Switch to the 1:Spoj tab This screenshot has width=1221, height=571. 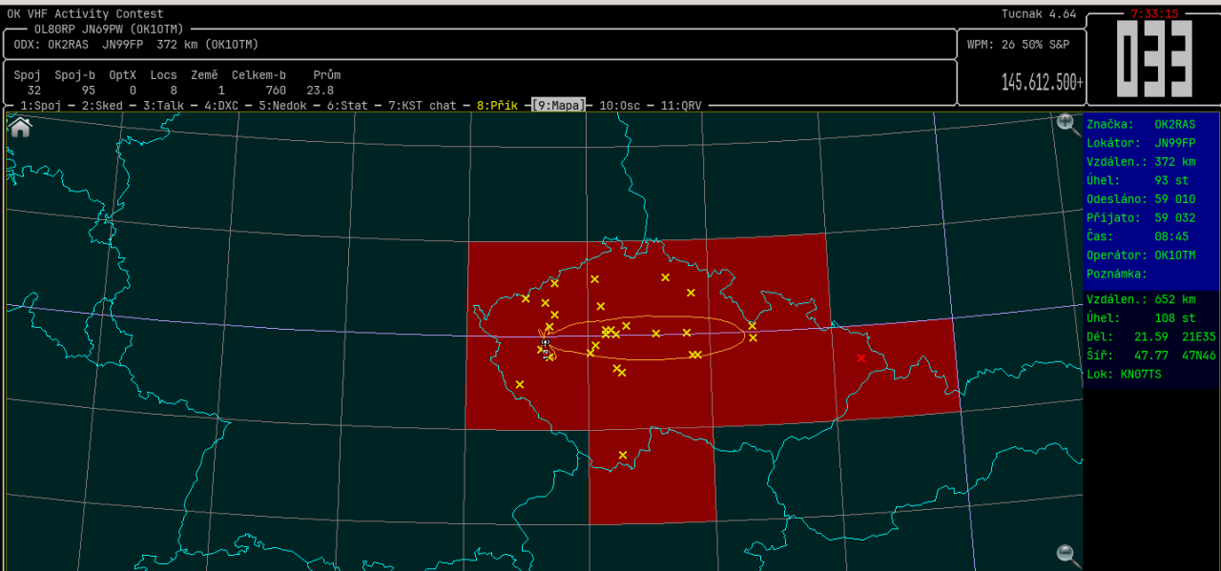(x=40, y=106)
